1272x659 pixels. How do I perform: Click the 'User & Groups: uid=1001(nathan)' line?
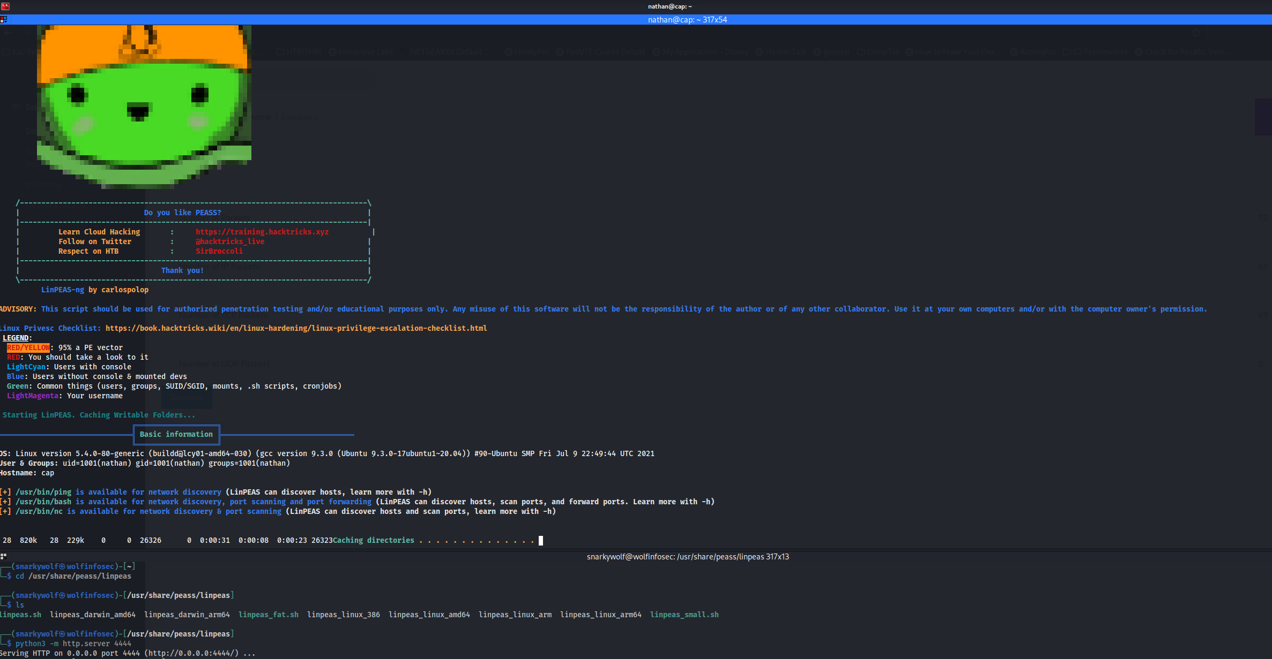click(145, 463)
